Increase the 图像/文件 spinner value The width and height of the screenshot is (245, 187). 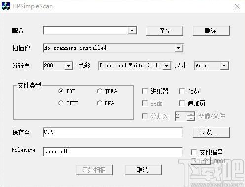click(x=191, y=114)
